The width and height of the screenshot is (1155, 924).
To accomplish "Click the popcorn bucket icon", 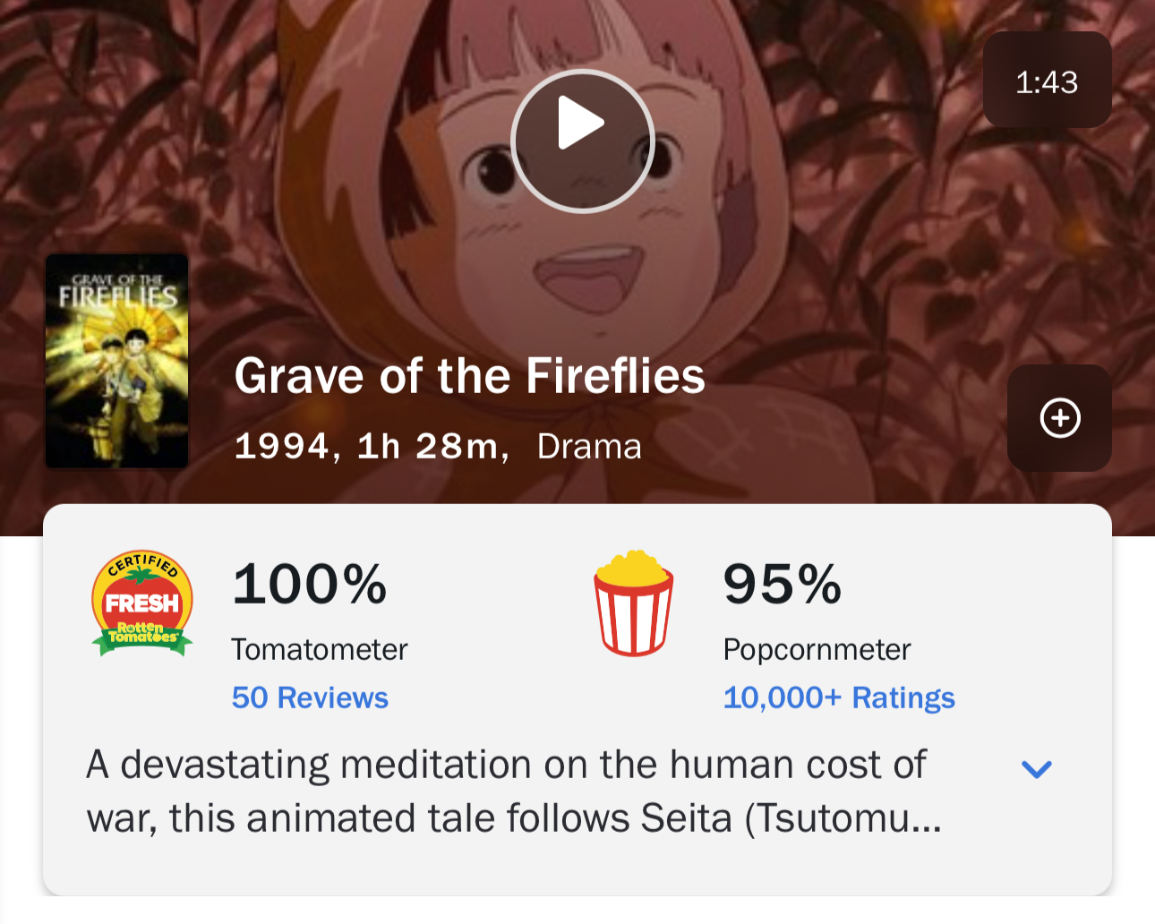I will coord(633,603).
